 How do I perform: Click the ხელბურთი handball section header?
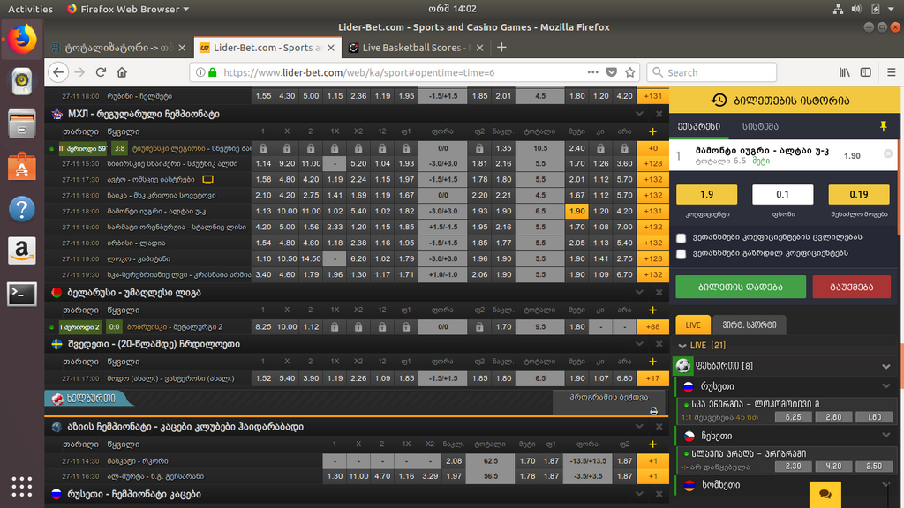tap(91, 398)
